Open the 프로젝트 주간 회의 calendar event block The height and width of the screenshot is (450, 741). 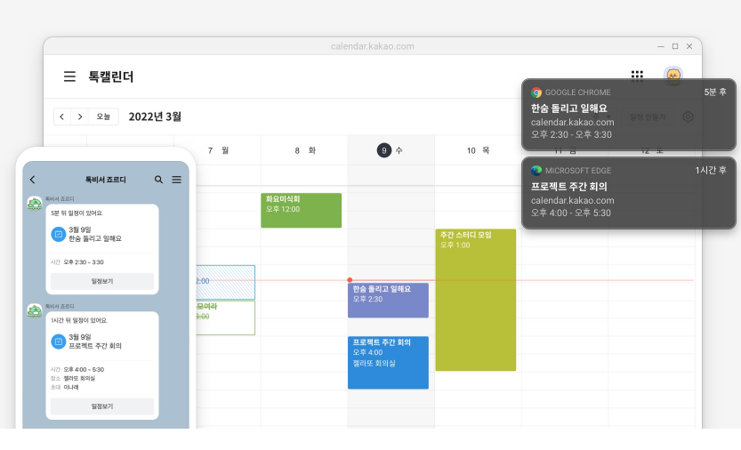(388, 363)
